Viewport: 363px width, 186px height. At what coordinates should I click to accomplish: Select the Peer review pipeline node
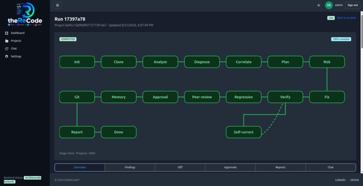[202, 97]
